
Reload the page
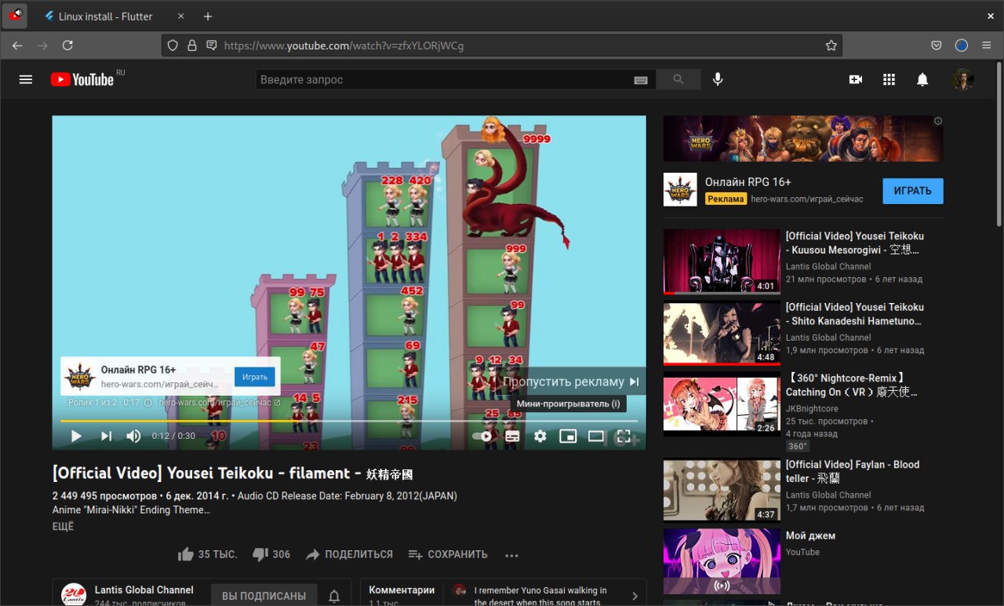pos(67,46)
